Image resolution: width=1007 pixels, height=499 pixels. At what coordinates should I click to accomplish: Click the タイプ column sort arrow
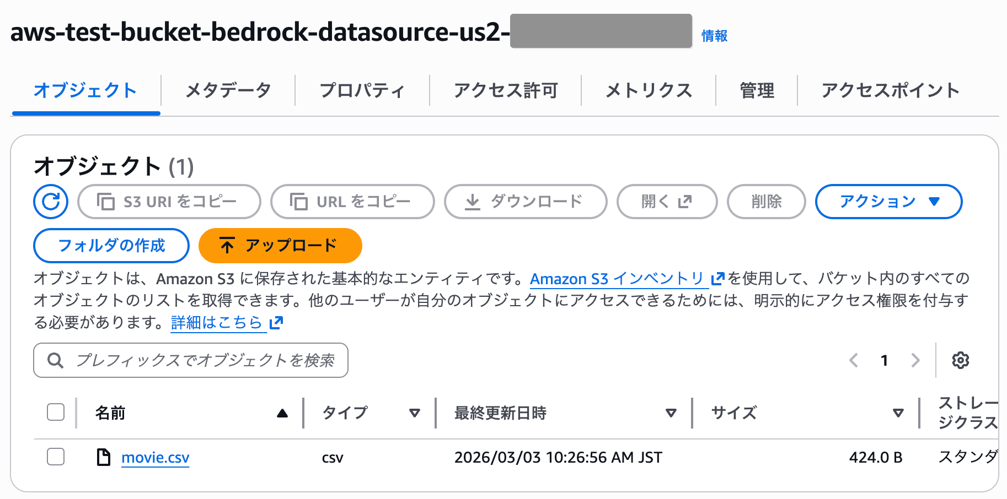point(415,413)
